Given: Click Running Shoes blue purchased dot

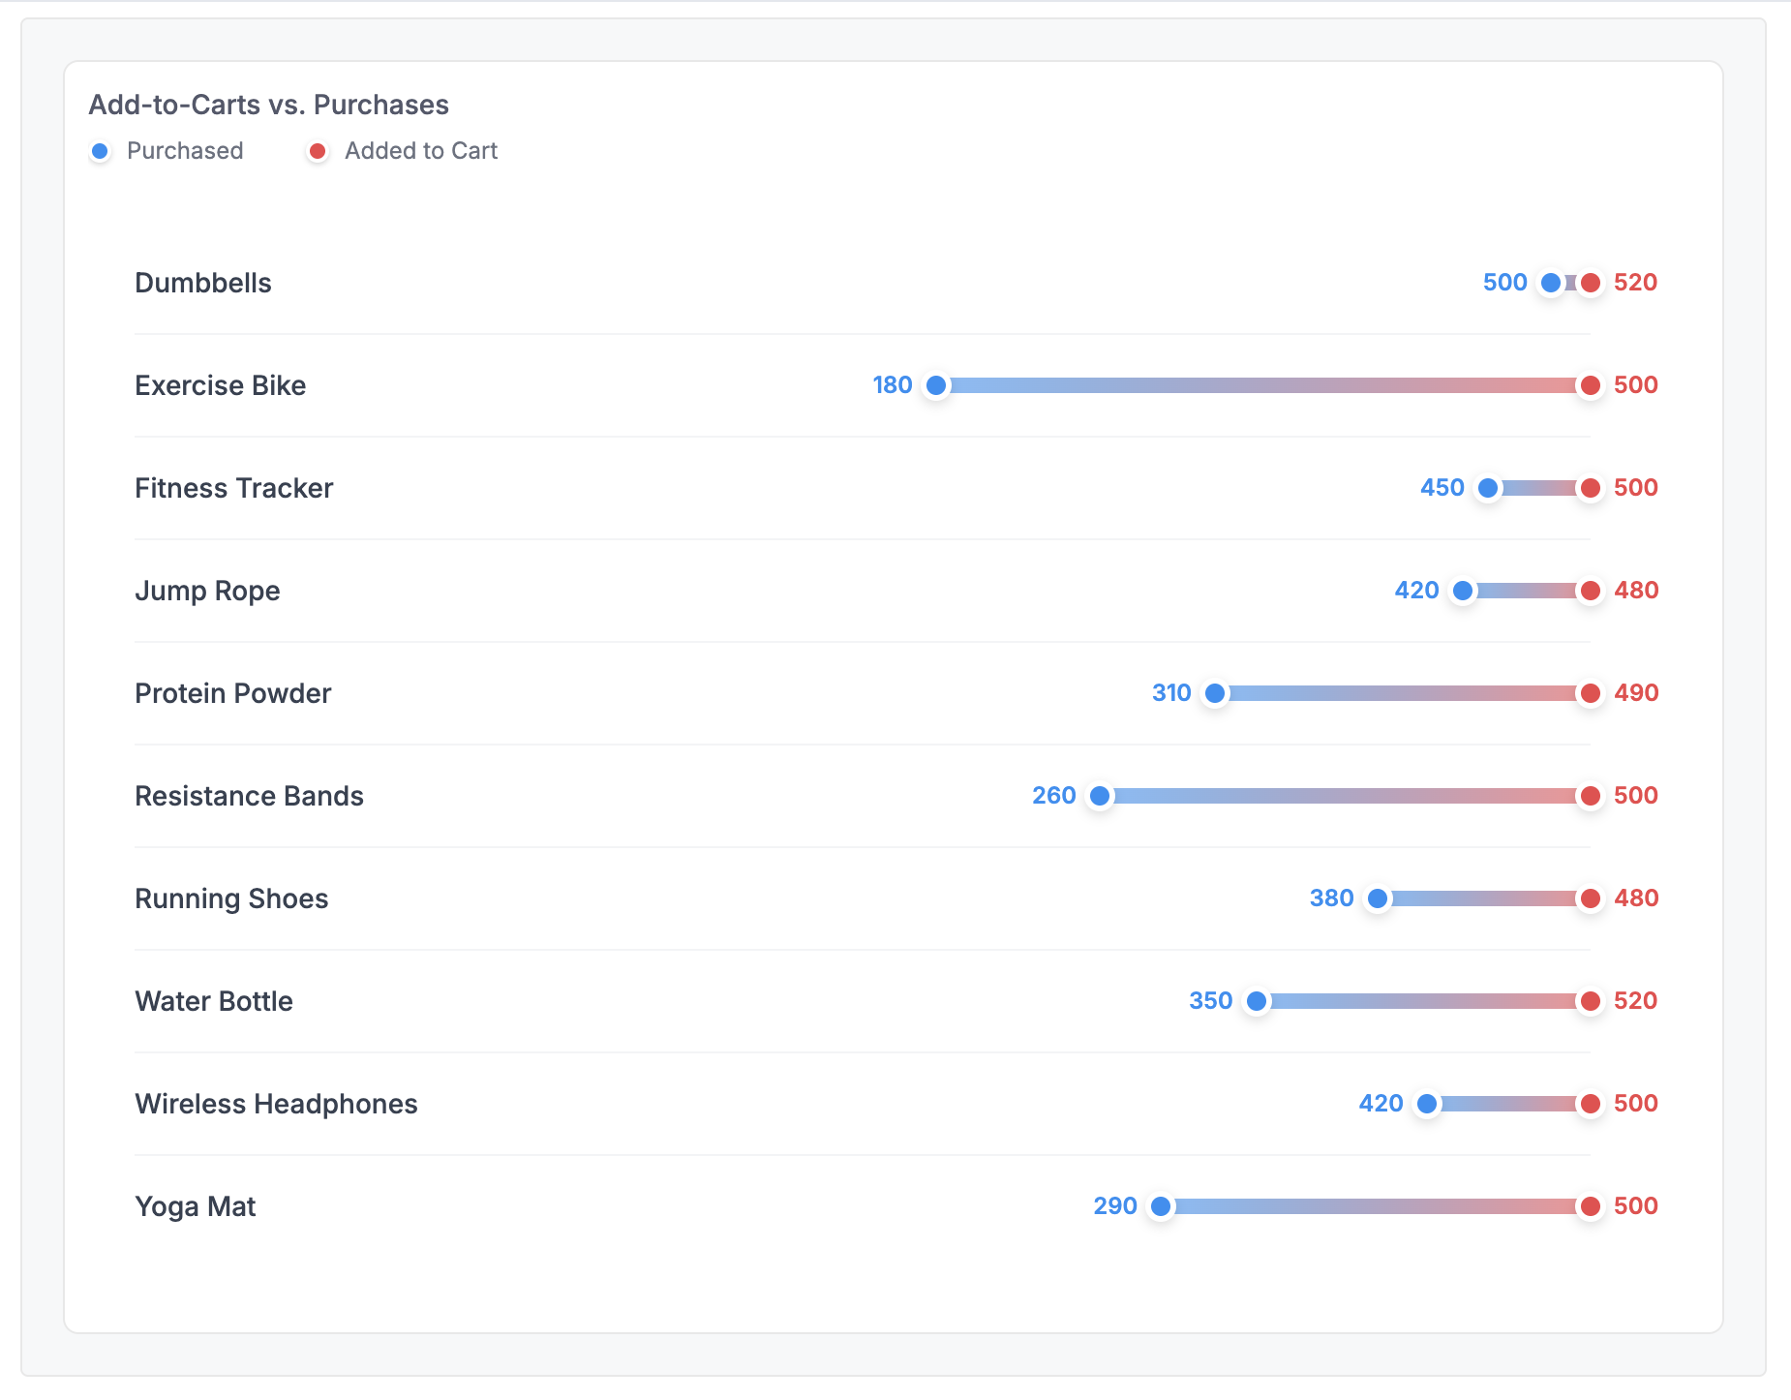Looking at the screenshot, I should (x=1378, y=898).
